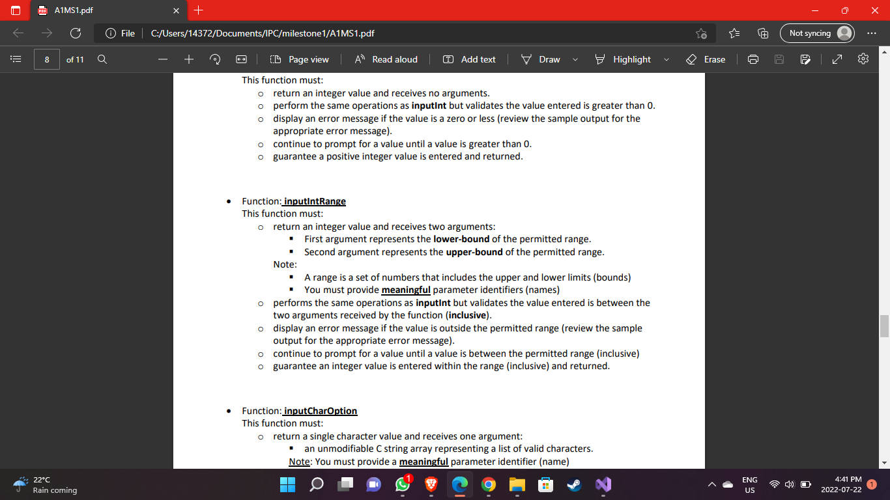Open Visual Studio from the taskbar

tap(603, 484)
